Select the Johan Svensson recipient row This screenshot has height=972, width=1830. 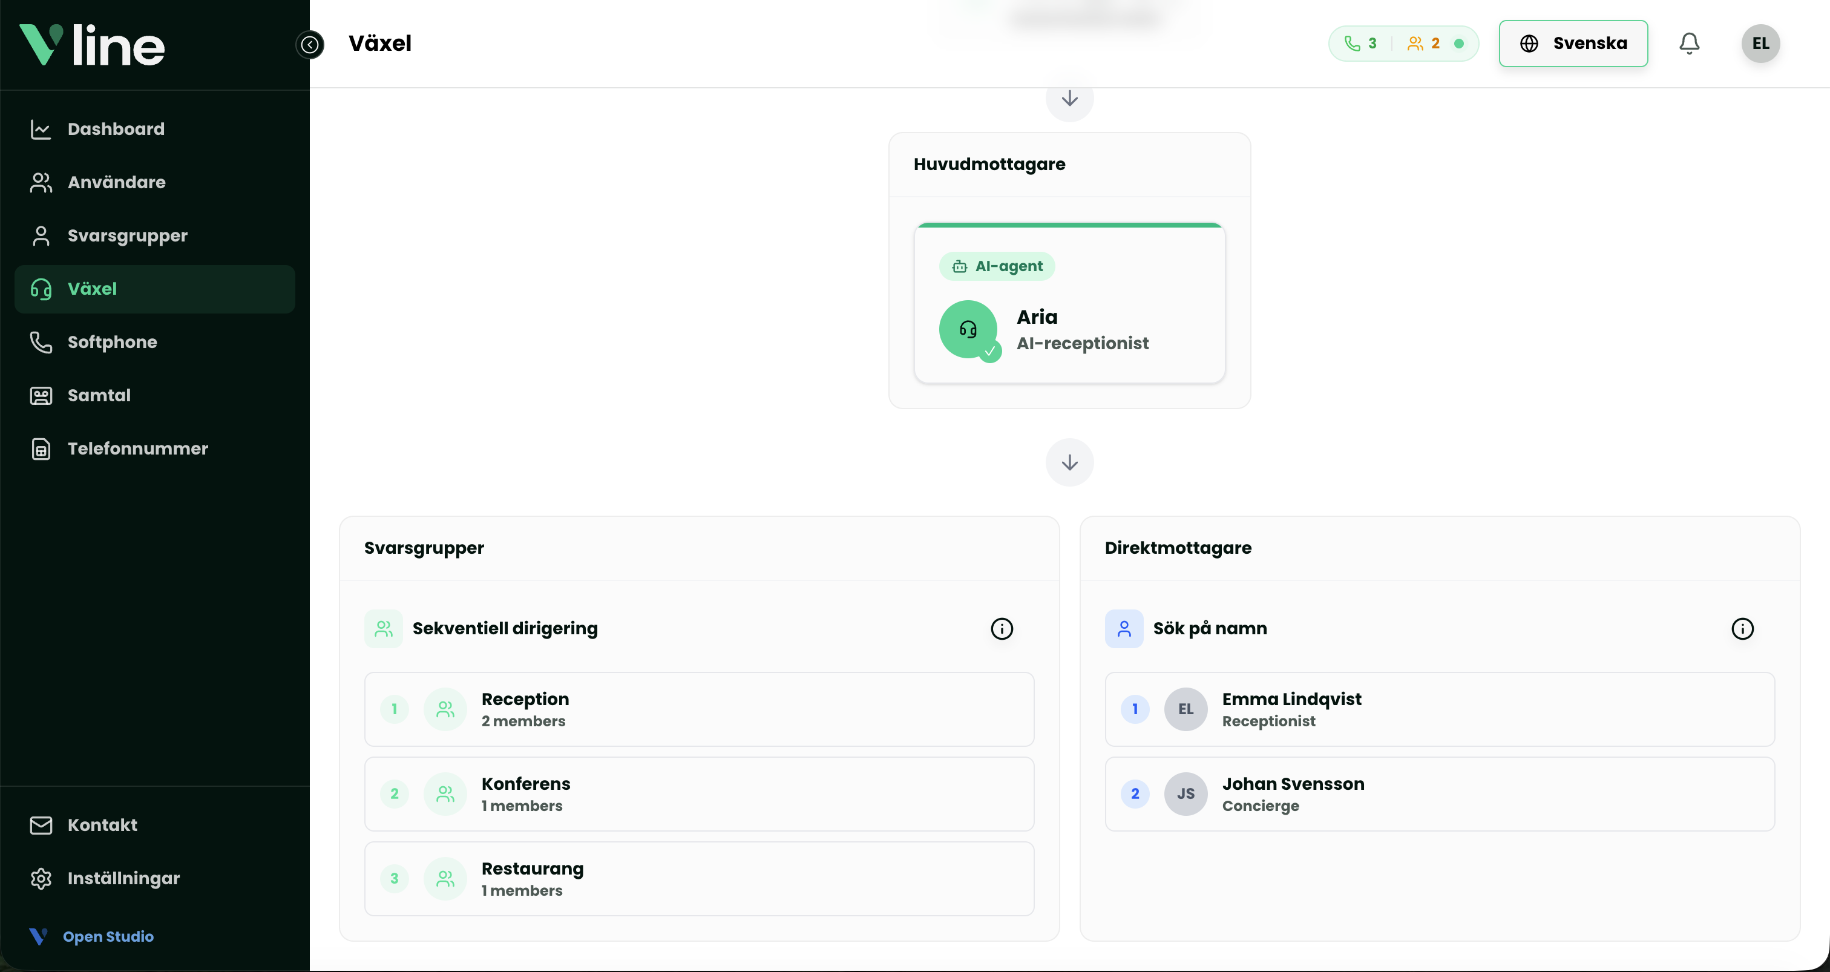point(1439,793)
